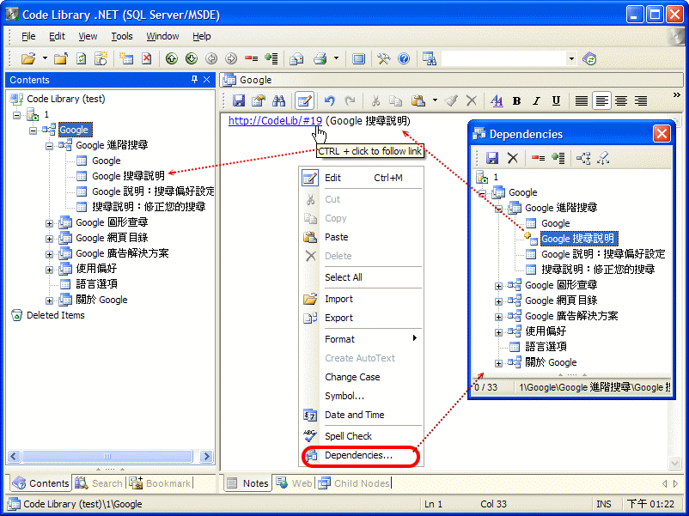689x516 pixels.
Task: Expand tree with Dependencies green plus icon
Action: pos(558,158)
